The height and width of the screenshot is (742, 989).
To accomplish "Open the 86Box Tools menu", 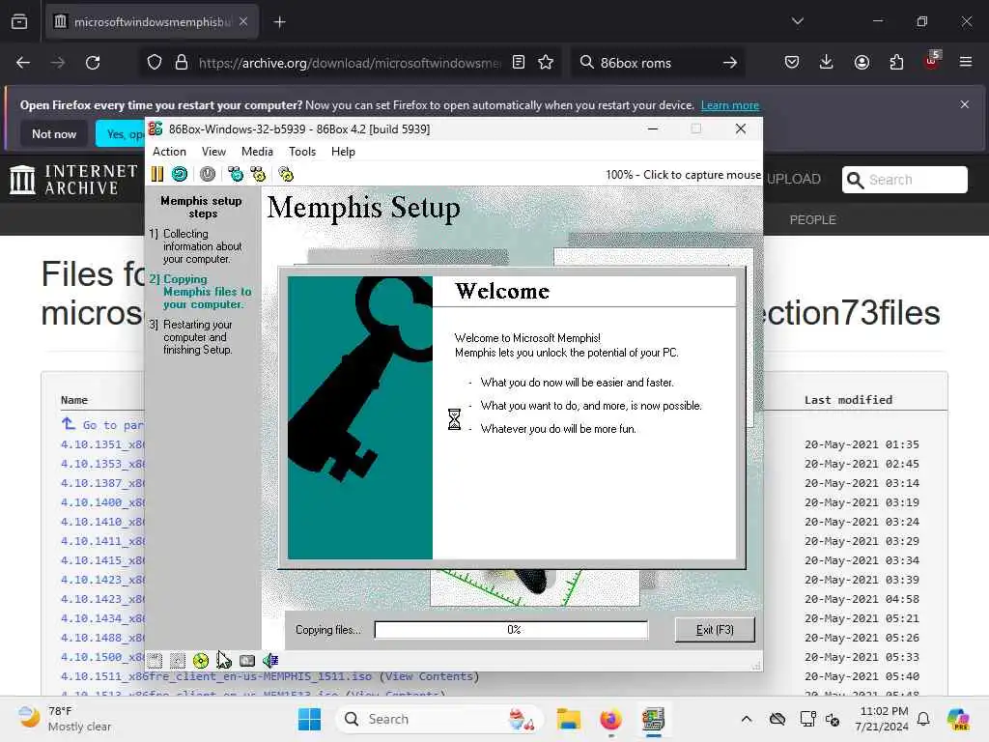I will click(x=302, y=152).
